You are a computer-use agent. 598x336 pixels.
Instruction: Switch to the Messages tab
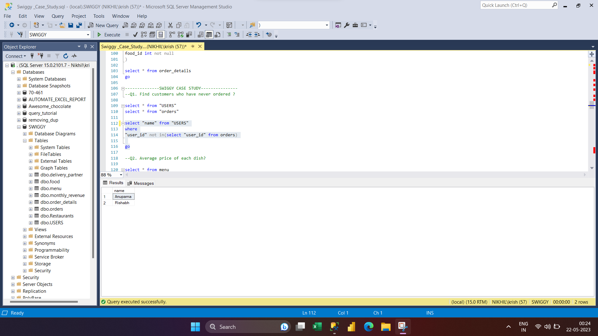(x=141, y=183)
